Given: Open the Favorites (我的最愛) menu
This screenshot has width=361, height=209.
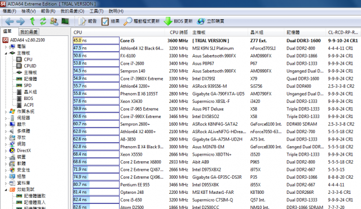Looking at the screenshot, I should (72, 11).
